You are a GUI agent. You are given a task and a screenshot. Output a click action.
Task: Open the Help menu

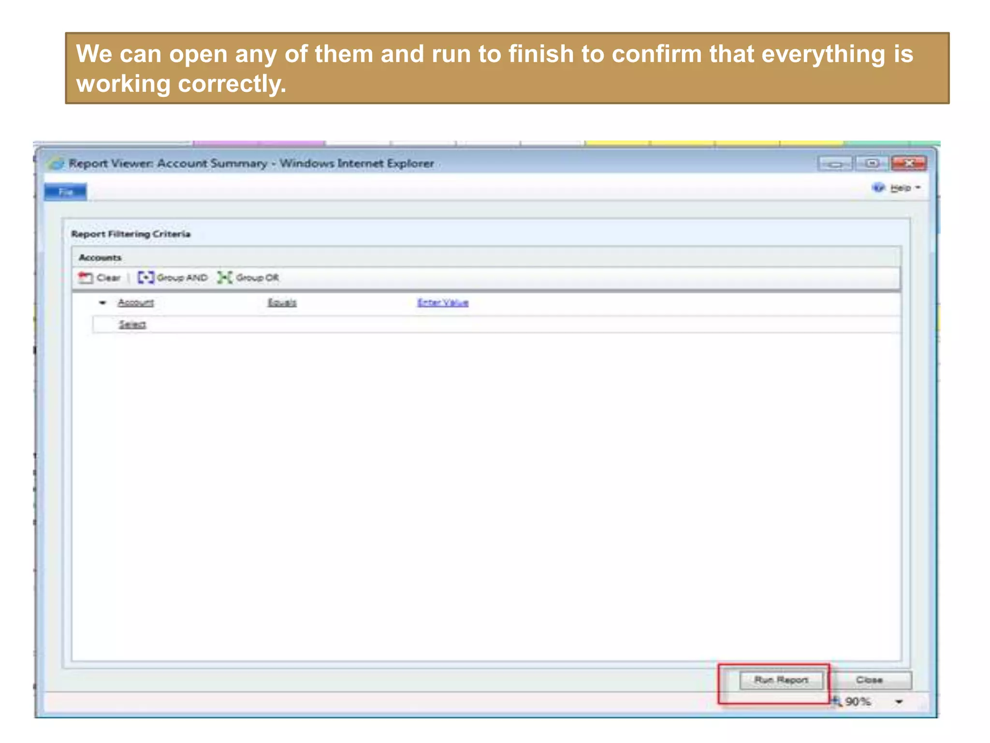point(905,188)
